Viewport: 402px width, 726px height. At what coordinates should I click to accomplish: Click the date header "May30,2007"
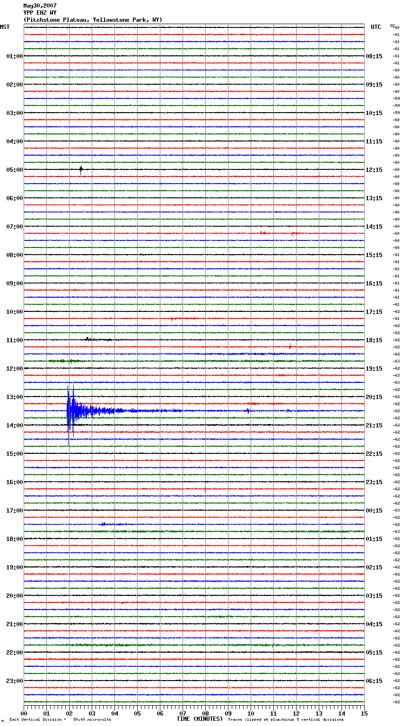(40, 6)
